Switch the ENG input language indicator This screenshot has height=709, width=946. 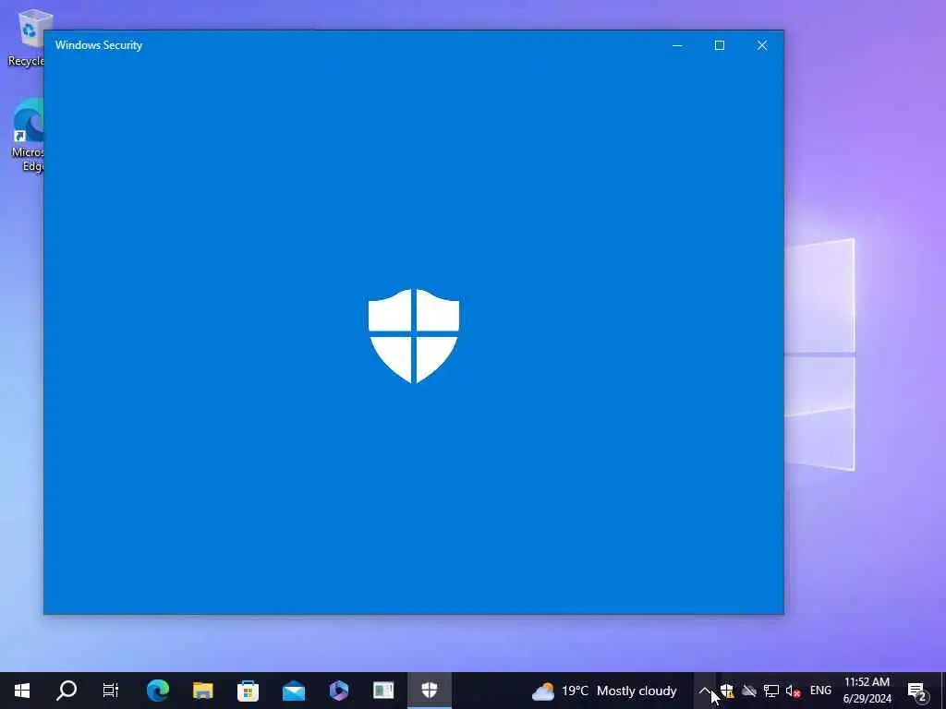pos(820,691)
